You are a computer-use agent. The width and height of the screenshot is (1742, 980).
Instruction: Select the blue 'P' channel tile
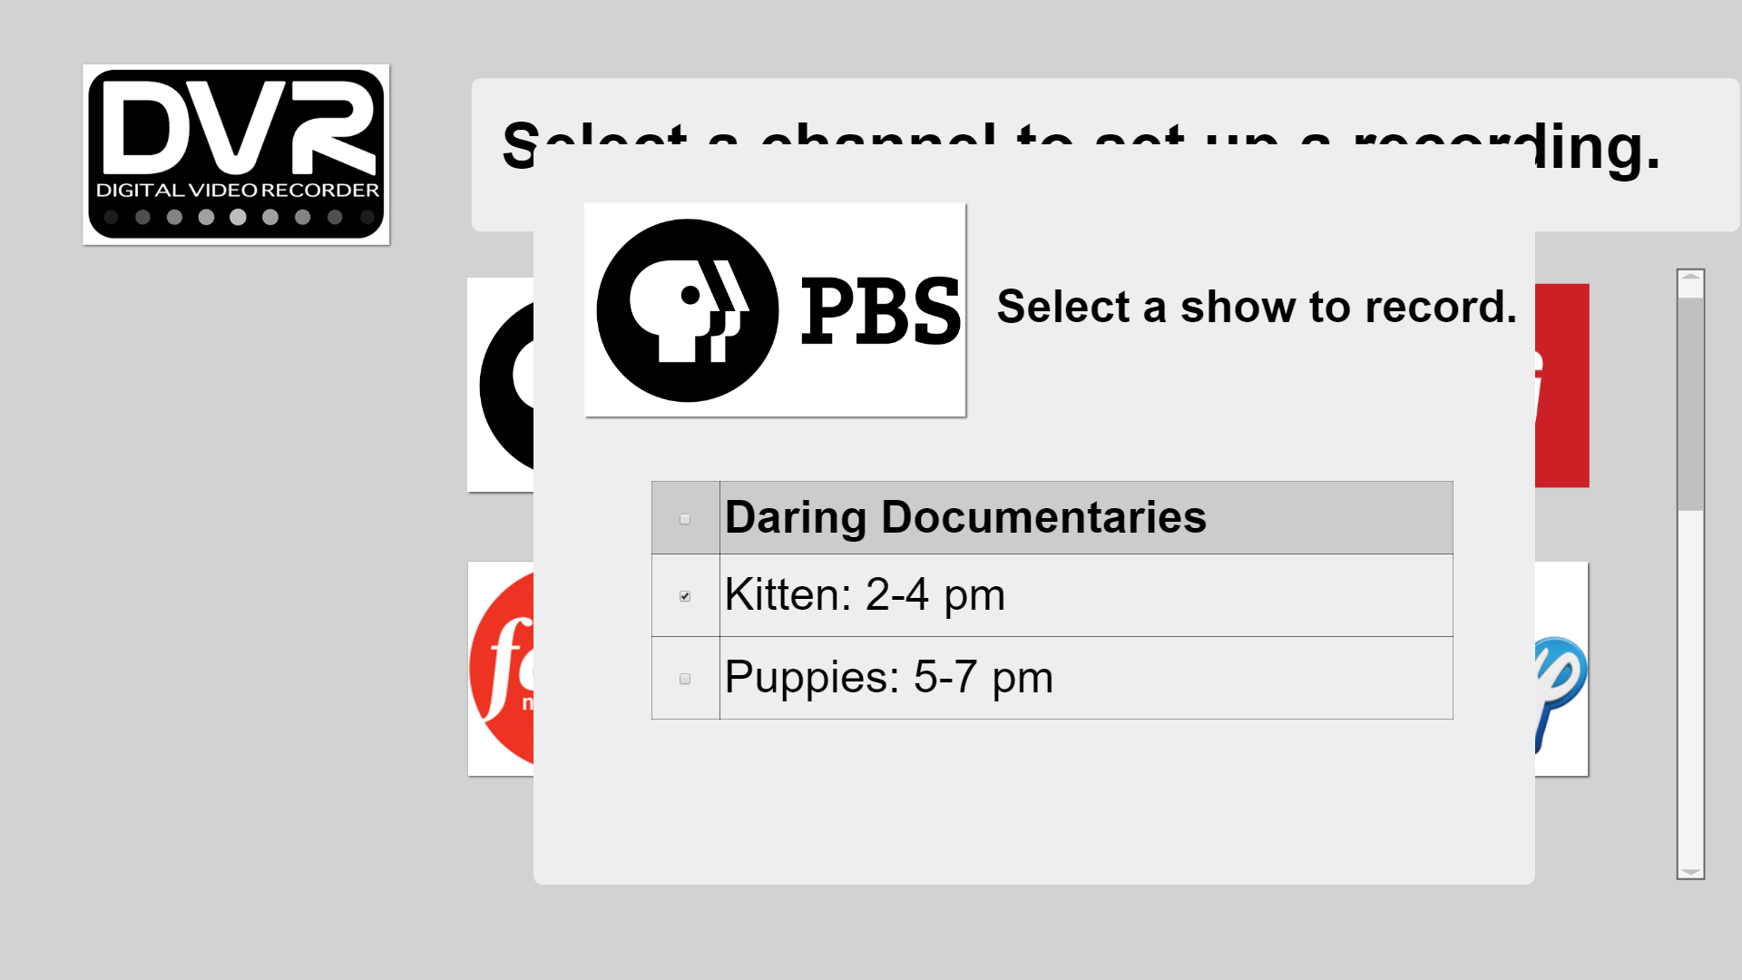point(1561,669)
